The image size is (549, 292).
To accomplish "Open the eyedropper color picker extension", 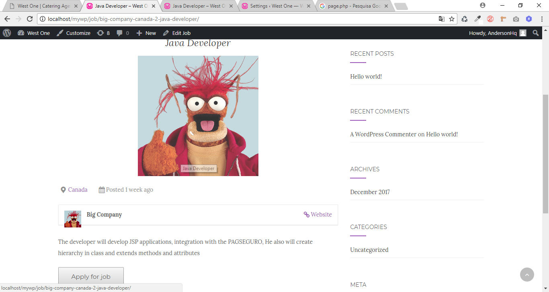I will pos(477,19).
